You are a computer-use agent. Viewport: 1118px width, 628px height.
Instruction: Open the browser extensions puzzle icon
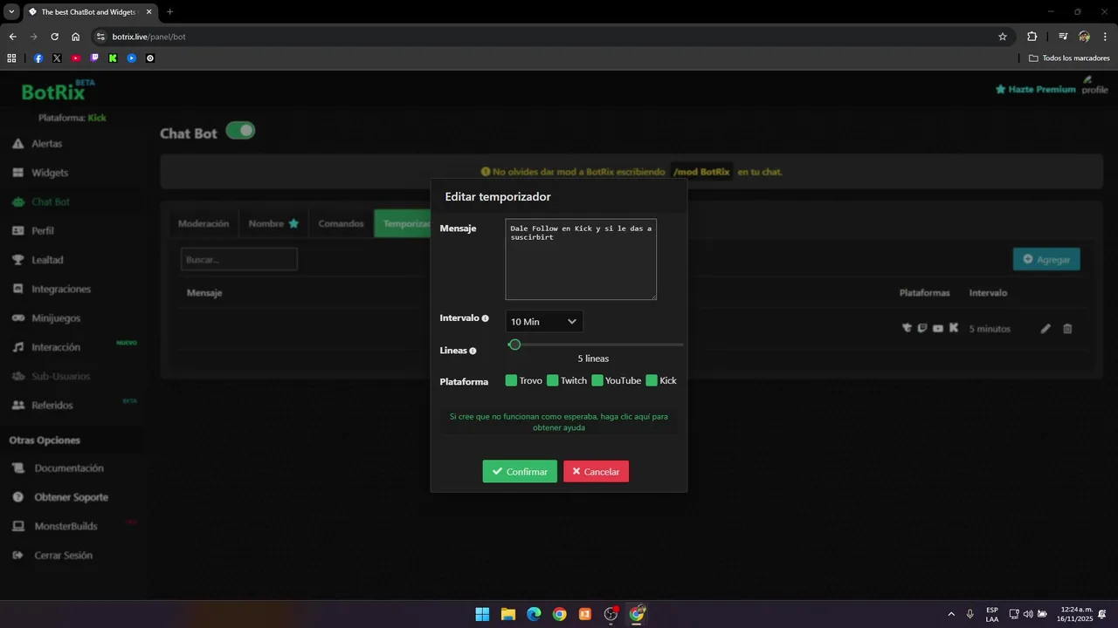[x=1032, y=37]
